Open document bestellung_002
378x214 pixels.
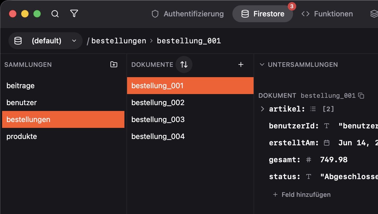[190, 103]
